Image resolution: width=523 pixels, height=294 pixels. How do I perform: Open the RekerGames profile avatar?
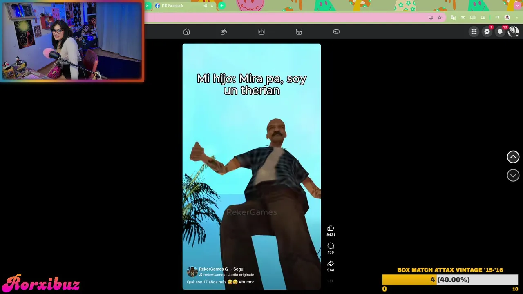(x=192, y=272)
